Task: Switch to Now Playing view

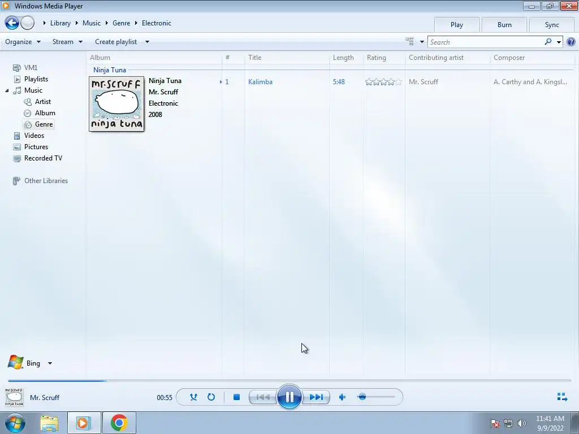Action: pyautogui.click(x=562, y=397)
